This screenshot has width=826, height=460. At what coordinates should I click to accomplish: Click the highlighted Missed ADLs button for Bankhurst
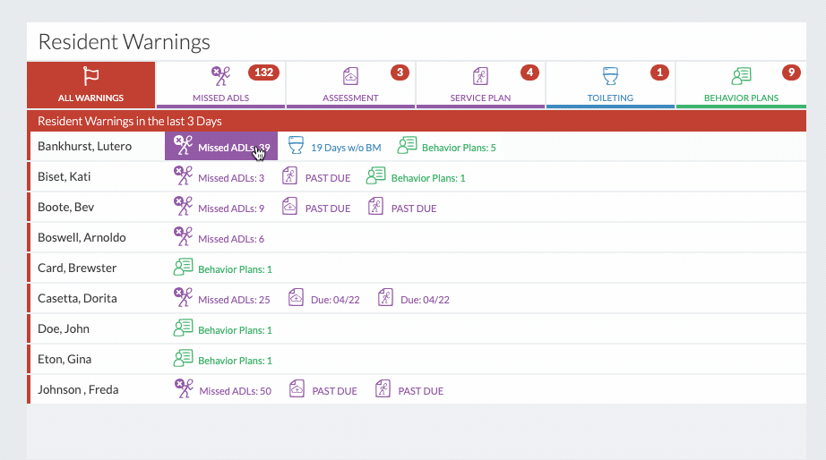coord(221,147)
